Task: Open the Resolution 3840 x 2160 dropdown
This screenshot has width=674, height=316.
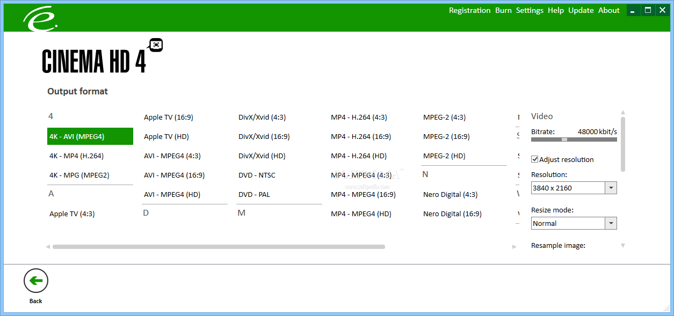Action: pos(611,188)
